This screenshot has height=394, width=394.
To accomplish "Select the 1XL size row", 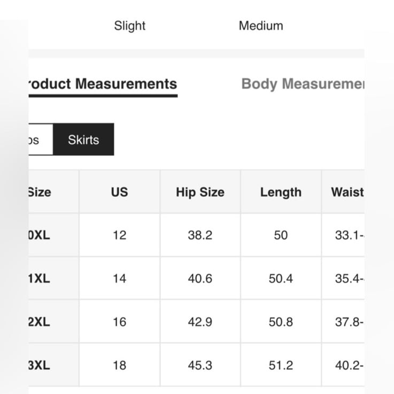I will pos(196,279).
